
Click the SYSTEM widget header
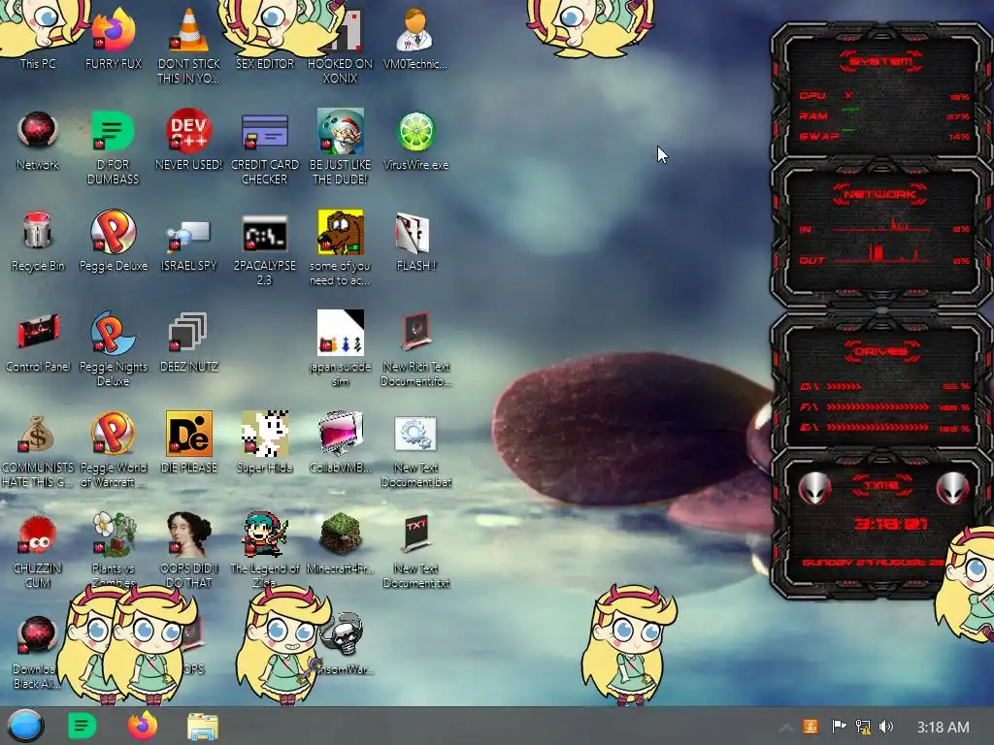(x=881, y=61)
